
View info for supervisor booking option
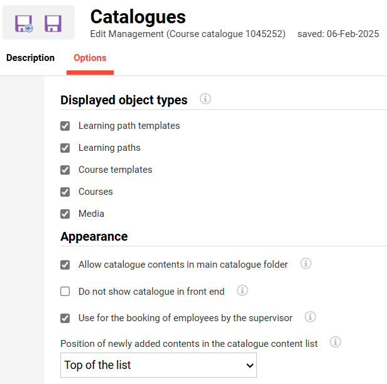[x=310, y=317]
